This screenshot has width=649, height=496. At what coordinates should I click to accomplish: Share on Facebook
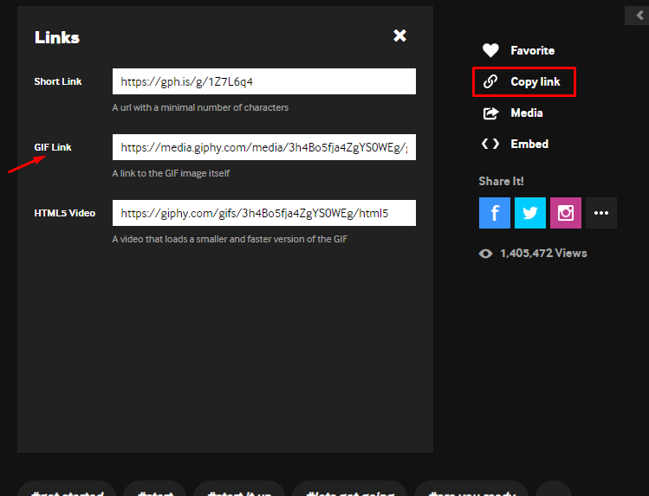tap(495, 213)
